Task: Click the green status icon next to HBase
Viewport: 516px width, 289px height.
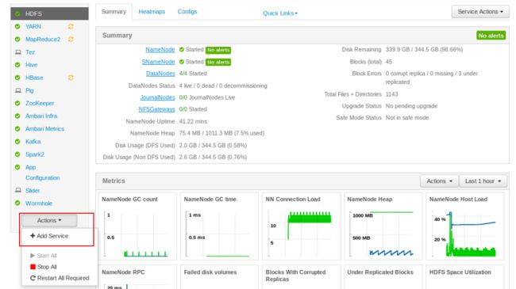Action: [x=17, y=78]
